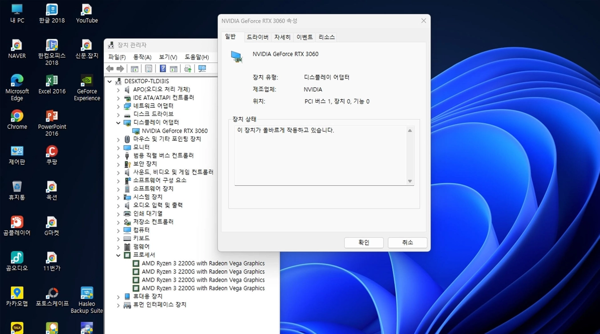
Task: Open the 도움말(H) menu in Device Manager
Action: coord(197,57)
